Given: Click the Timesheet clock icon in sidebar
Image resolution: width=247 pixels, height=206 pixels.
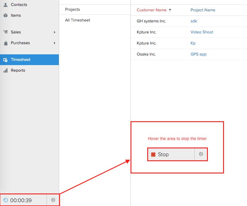Looking at the screenshot, I should [5, 60].
